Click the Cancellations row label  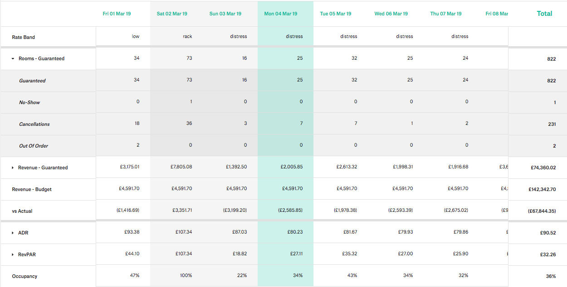tap(34, 124)
